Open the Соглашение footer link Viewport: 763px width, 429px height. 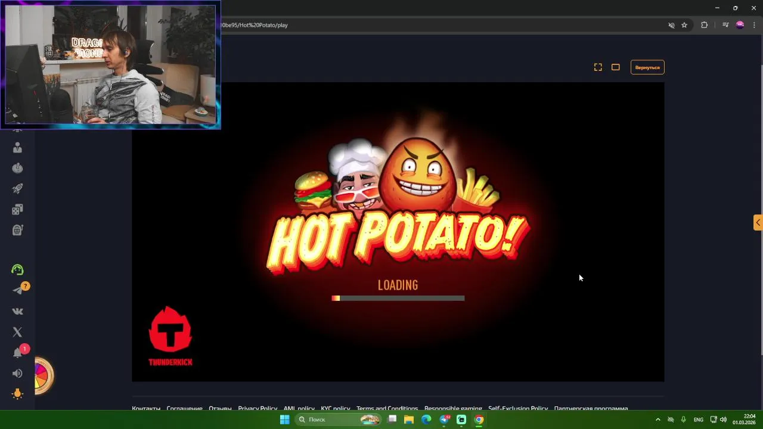(x=184, y=409)
